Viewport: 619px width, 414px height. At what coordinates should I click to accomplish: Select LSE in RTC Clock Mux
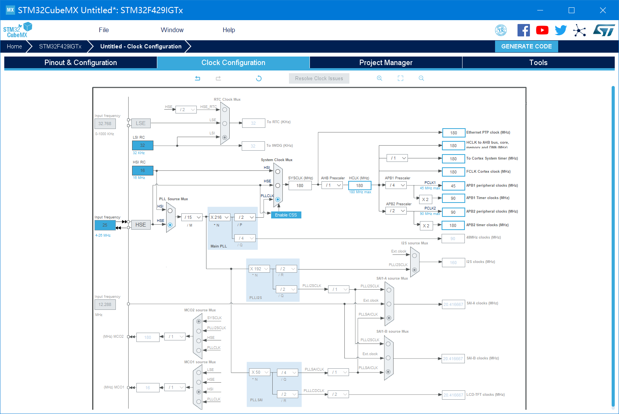click(x=225, y=124)
